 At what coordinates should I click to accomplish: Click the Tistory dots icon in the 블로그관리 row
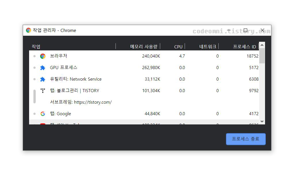pos(43,91)
